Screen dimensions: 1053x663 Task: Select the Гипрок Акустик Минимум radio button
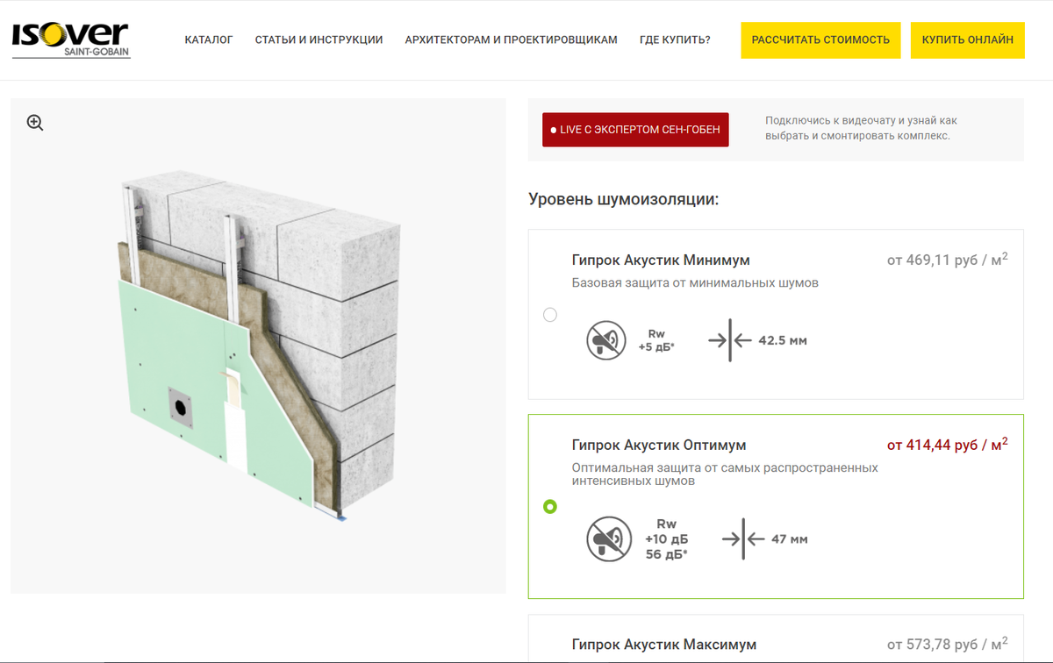pyautogui.click(x=550, y=315)
